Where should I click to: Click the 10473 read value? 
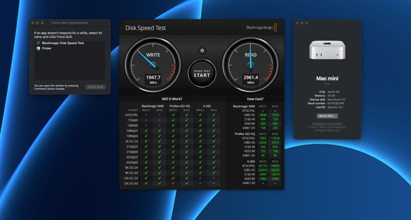coord(275,174)
